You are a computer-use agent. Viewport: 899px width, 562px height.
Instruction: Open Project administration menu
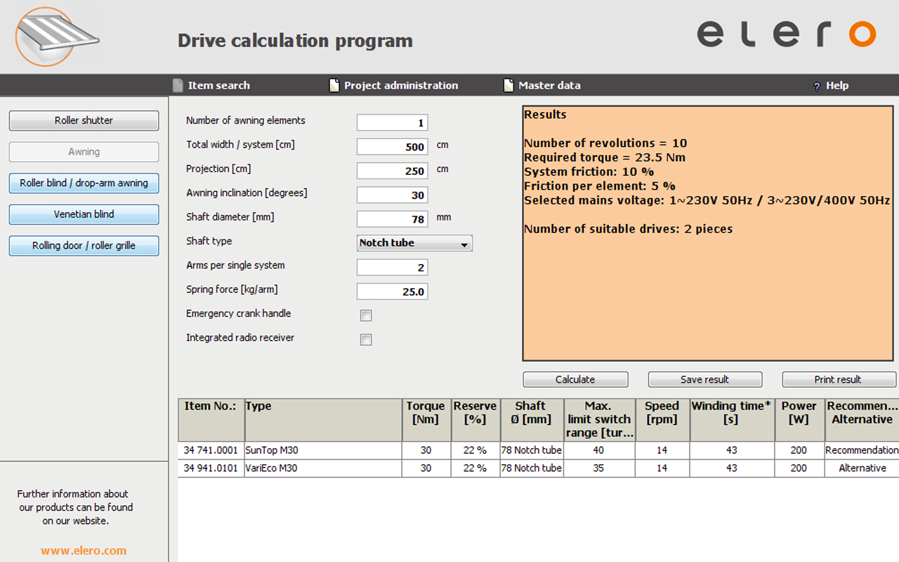[x=401, y=85]
